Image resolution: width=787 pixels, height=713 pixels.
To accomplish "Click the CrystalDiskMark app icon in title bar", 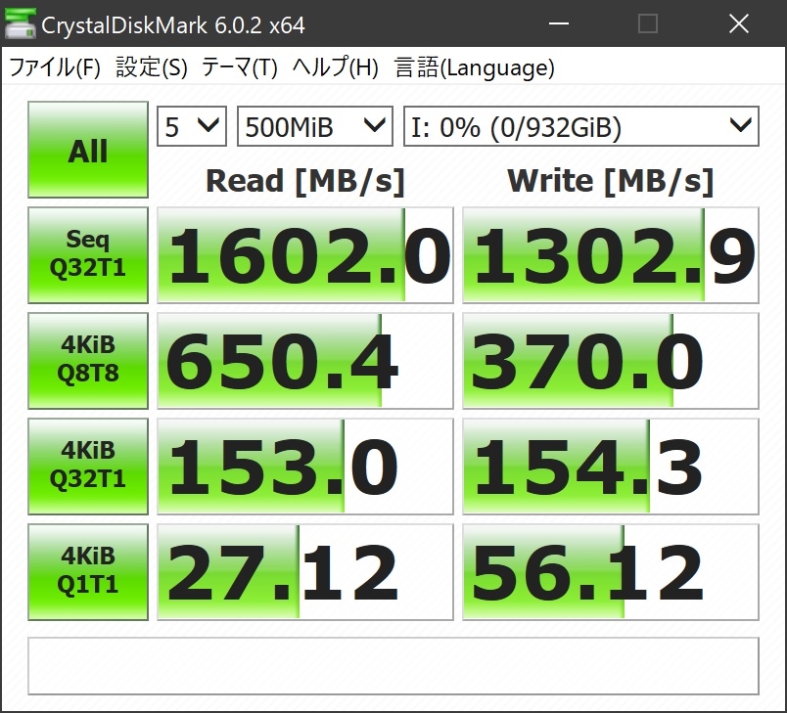I will pos(21,23).
